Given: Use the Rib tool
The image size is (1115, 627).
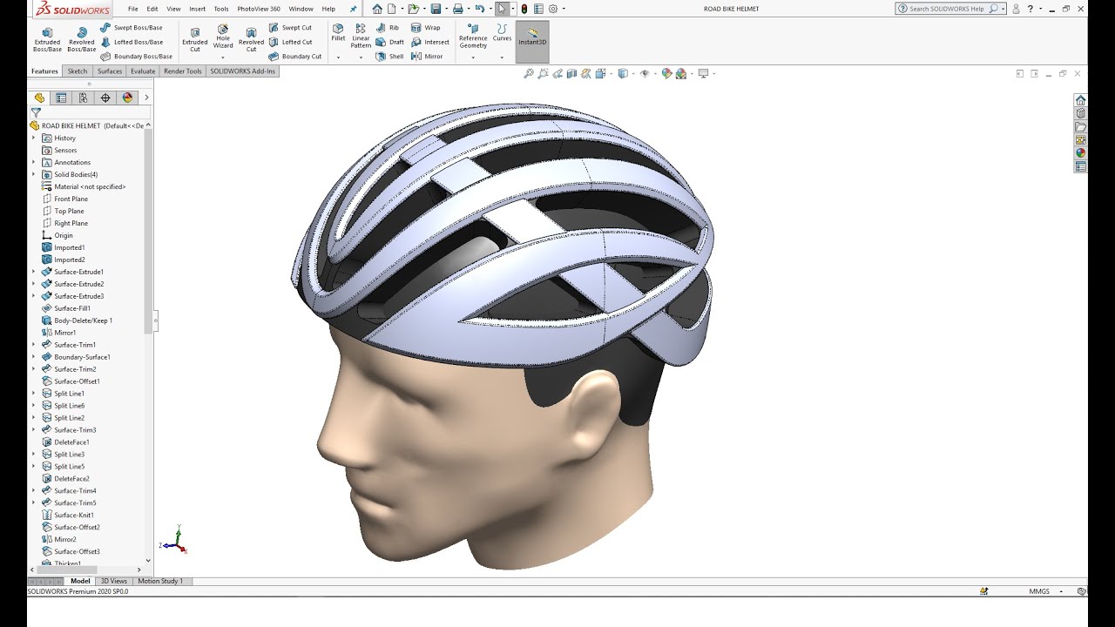Looking at the screenshot, I should [388, 28].
